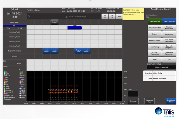Click the forward time clock button
179x119 pixels.
tap(112, 16)
